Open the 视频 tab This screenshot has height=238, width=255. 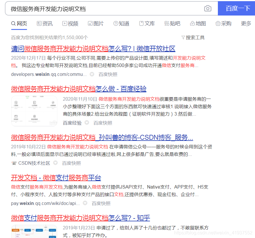[x=70, y=24]
